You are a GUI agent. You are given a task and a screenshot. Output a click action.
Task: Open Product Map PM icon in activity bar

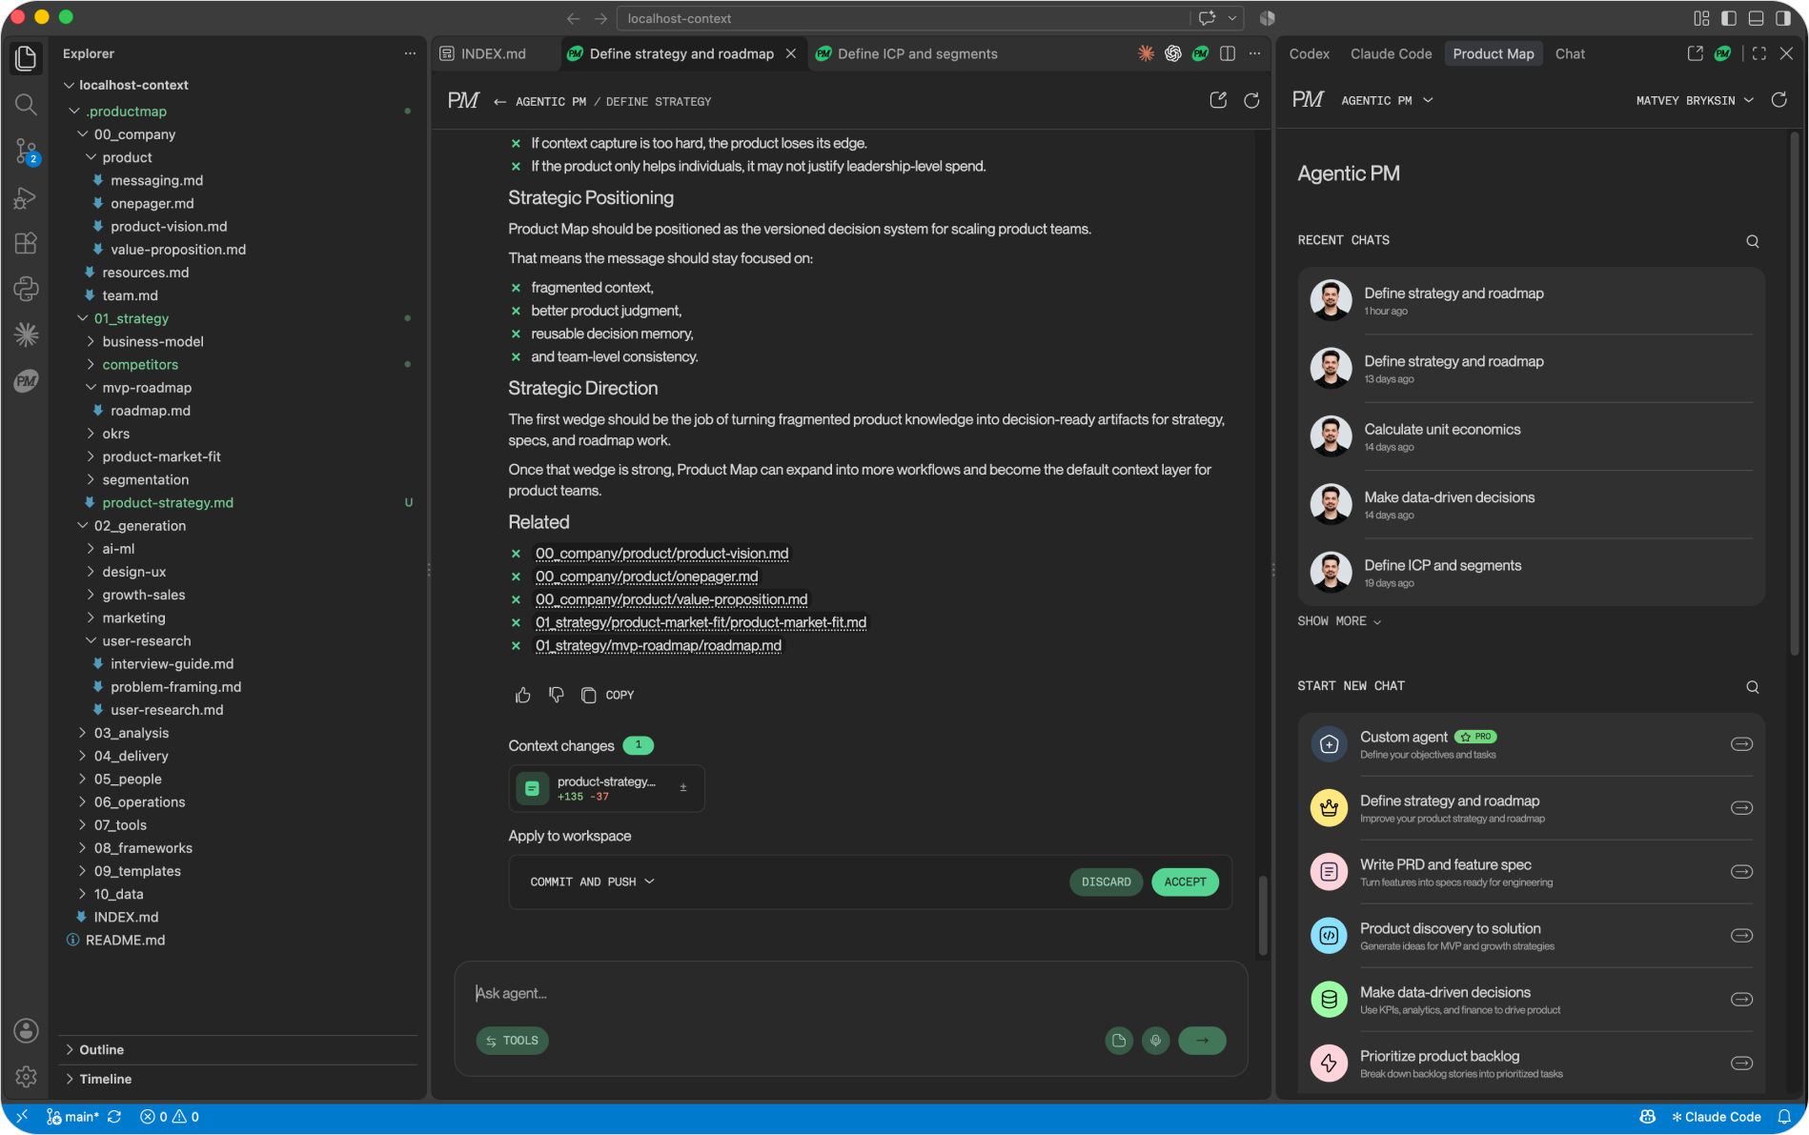click(26, 381)
